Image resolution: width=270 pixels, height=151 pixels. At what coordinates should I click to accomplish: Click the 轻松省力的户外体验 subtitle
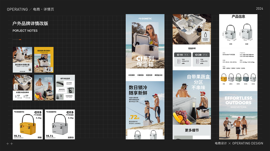[238, 107]
